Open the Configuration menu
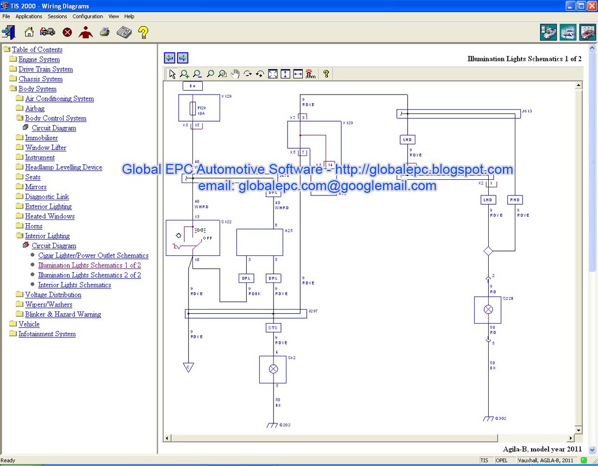The image size is (598, 466). click(88, 16)
